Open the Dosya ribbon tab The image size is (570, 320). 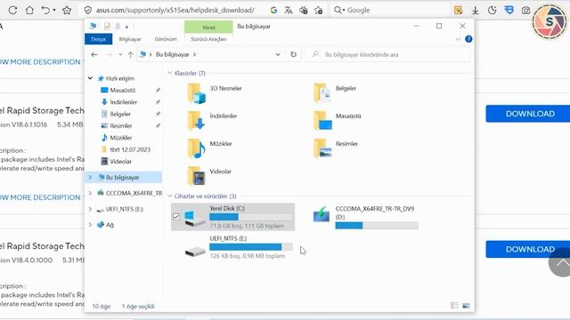(x=98, y=39)
